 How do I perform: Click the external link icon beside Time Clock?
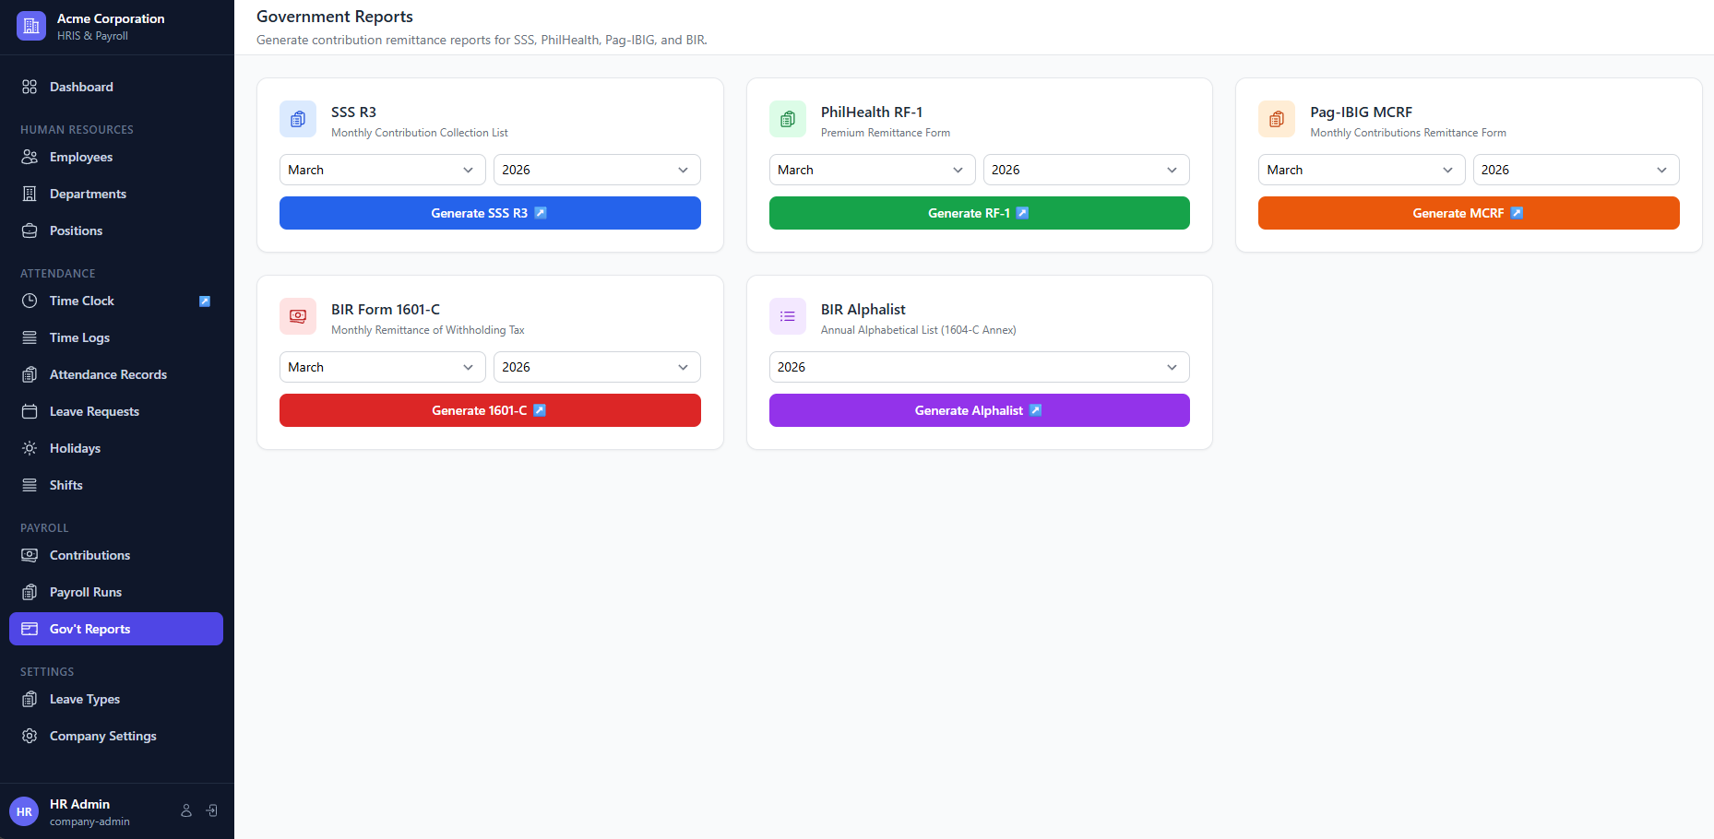click(x=205, y=301)
